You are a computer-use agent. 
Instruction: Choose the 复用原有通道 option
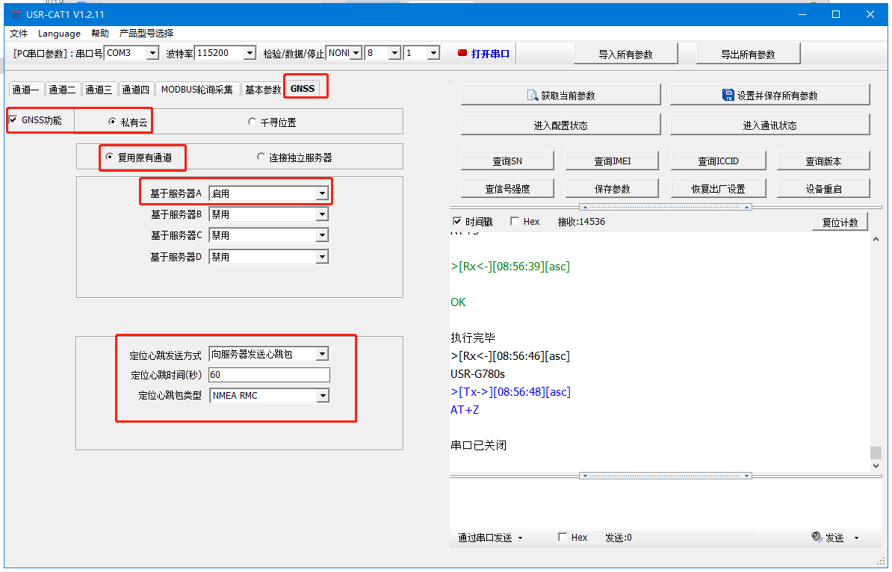tap(109, 156)
